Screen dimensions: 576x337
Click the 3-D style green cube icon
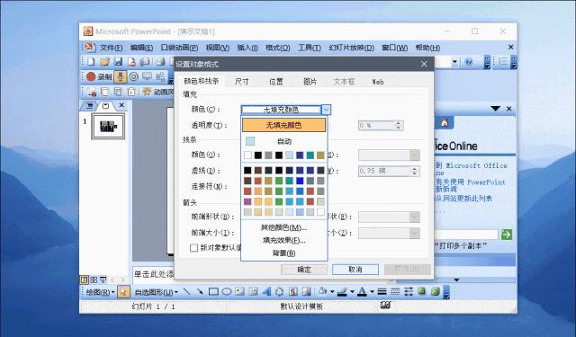pos(436,292)
